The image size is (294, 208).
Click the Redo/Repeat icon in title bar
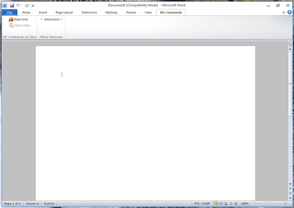27,5
